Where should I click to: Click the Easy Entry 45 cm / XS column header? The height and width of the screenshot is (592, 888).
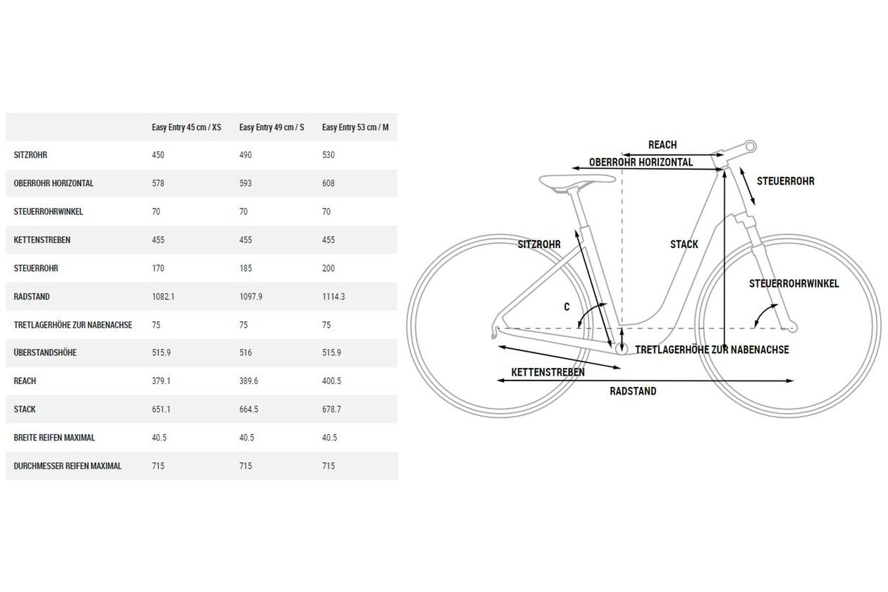point(186,128)
